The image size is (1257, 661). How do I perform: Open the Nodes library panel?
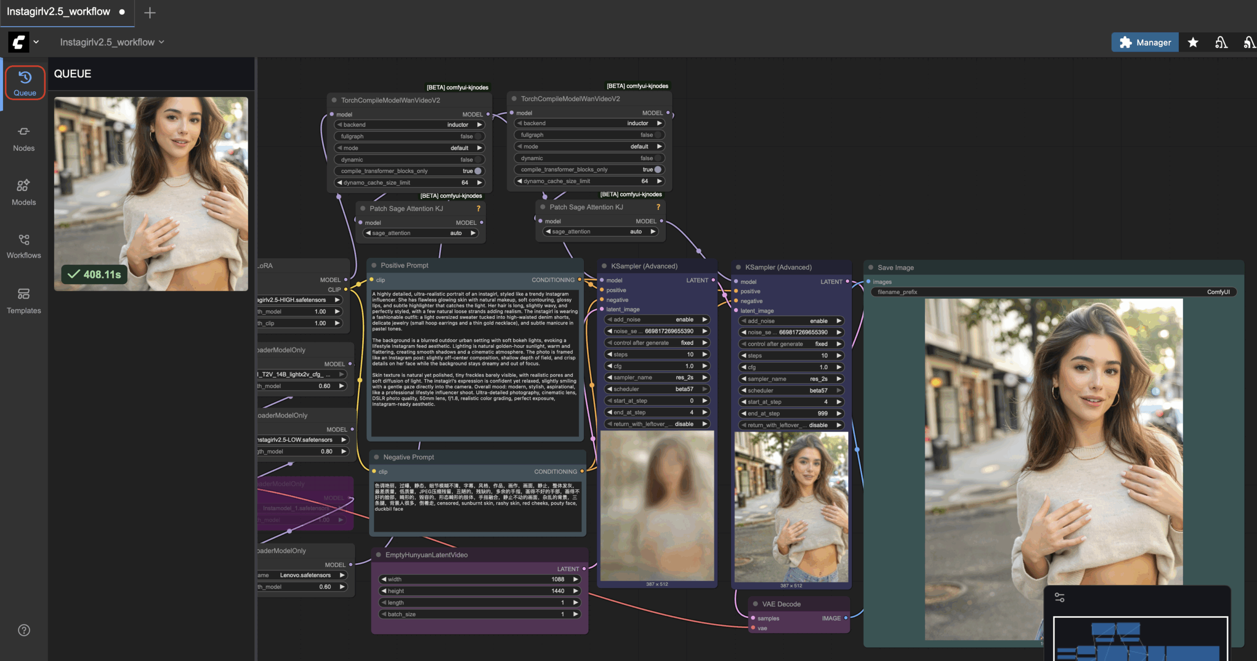pyautogui.click(x=24, y=138)
